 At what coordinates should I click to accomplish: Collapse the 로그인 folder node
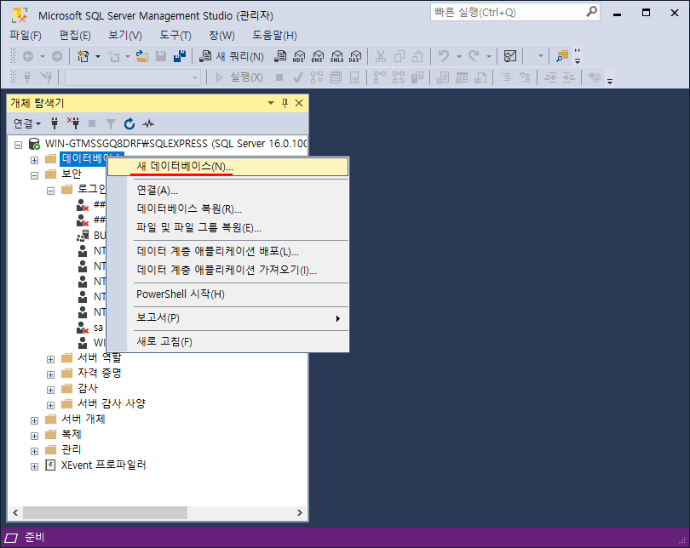[50, 191]
